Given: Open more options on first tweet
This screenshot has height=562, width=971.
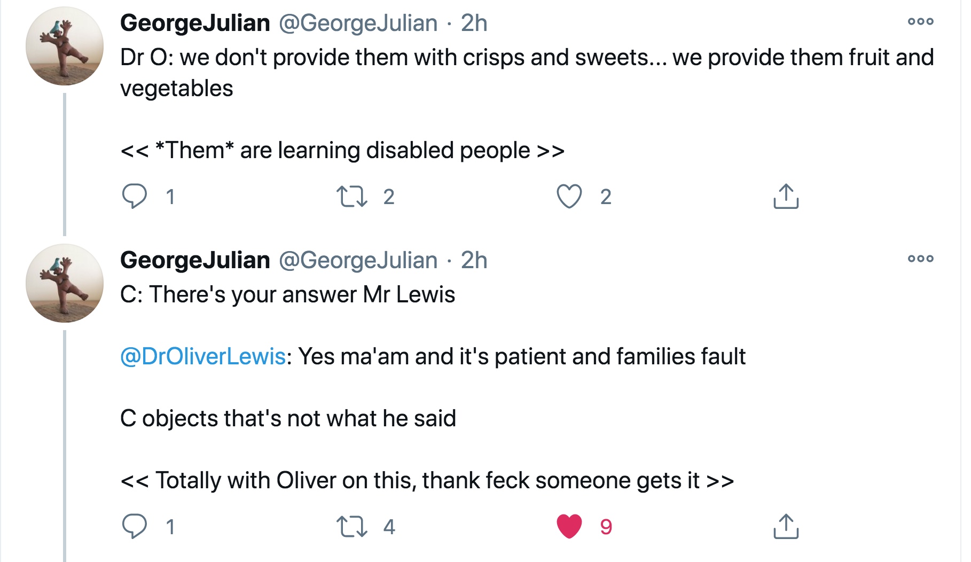Looking at the screenshot, I should point(920,22).
